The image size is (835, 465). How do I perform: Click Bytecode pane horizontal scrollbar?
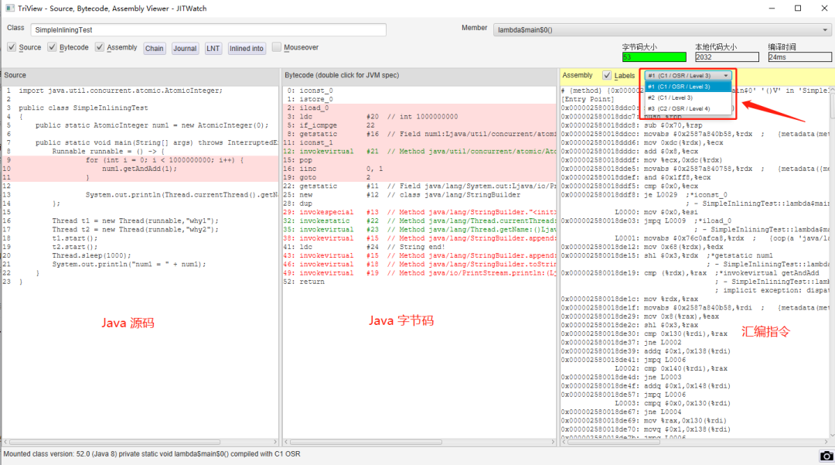366,442
